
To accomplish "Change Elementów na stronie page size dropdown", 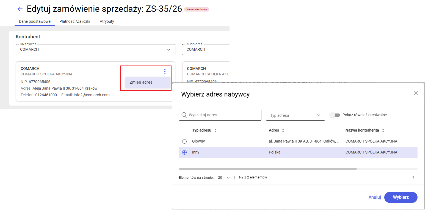I will [224, 177].
